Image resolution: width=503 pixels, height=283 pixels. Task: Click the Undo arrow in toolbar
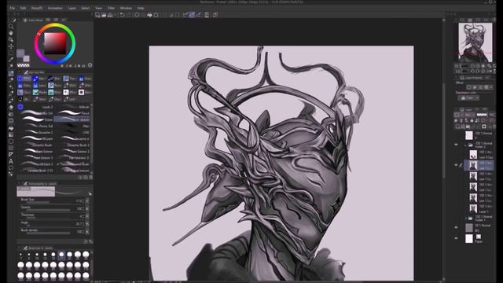coord(122,15)
